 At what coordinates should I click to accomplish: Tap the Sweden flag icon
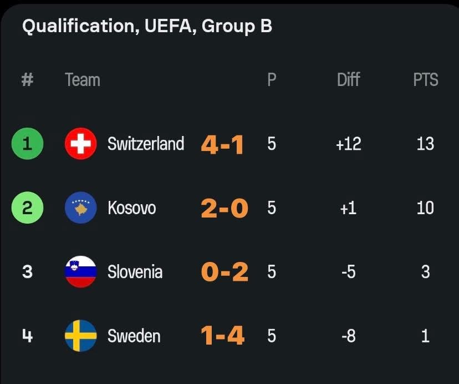(80, 336)
